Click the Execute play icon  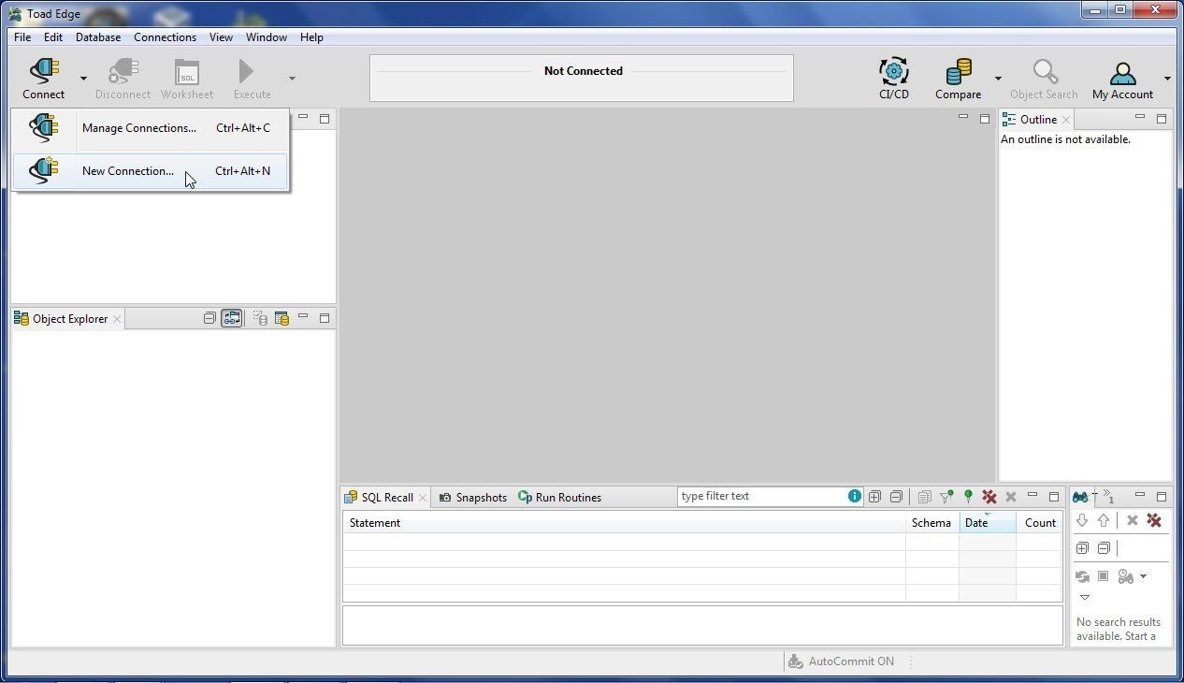[x=246, y=71]
